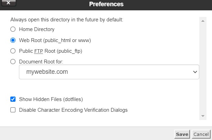Click the Character Encoding Verification label
Screen dimensions: 212x140
[x=73, y=110]
